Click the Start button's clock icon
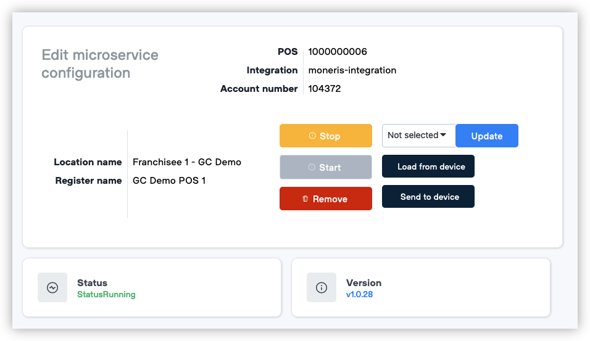This screenshot has height=341, width=590. [x=312, y=167]
